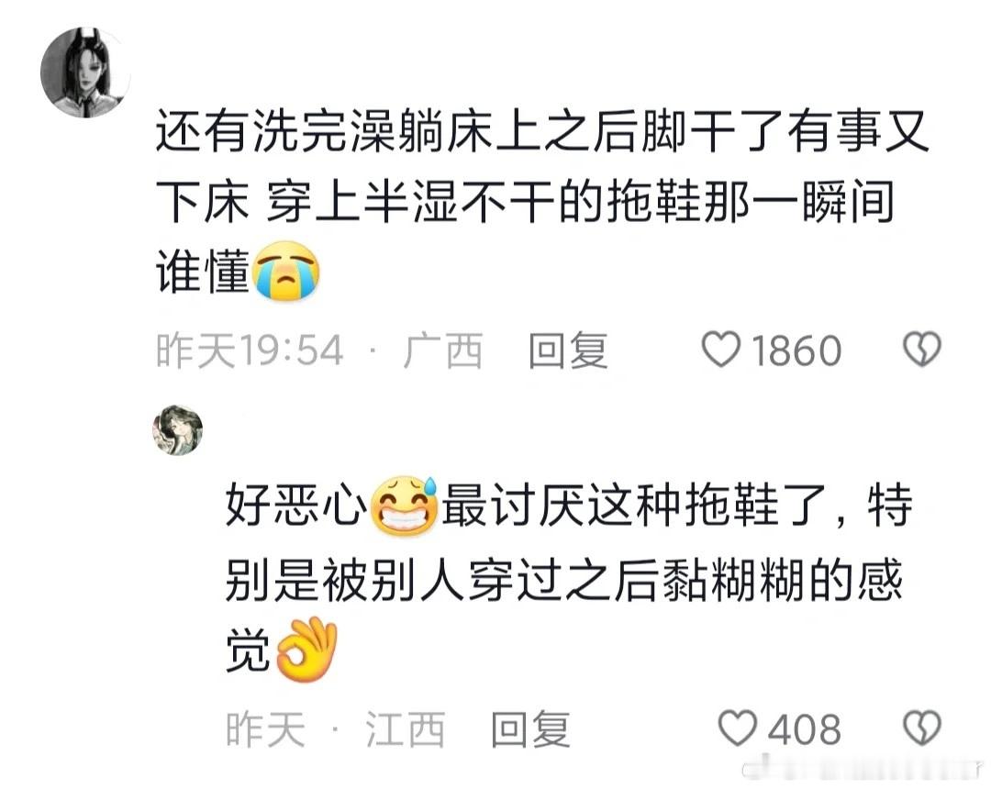
Task: Click 回复 under the Jiangxi reply
Action: [531, 729]
